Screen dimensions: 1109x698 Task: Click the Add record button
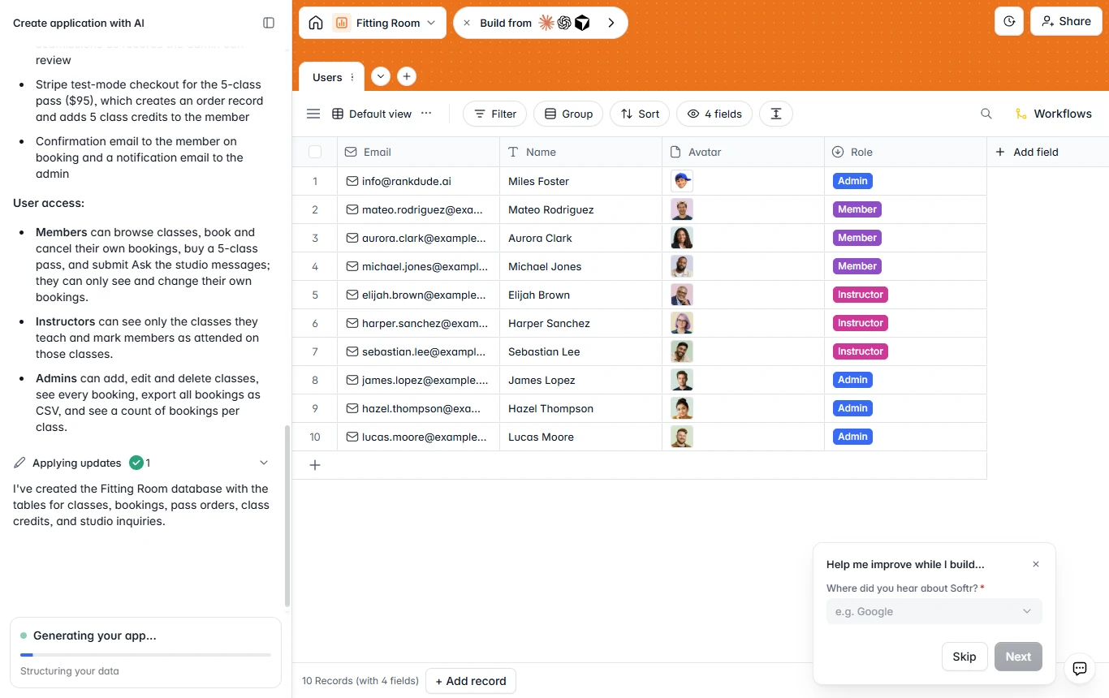(471, 681)
